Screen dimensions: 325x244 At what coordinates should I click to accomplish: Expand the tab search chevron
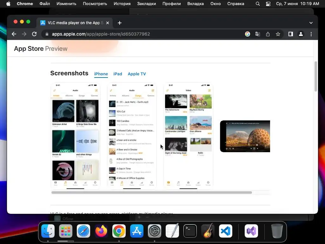(x=311, y=23)
